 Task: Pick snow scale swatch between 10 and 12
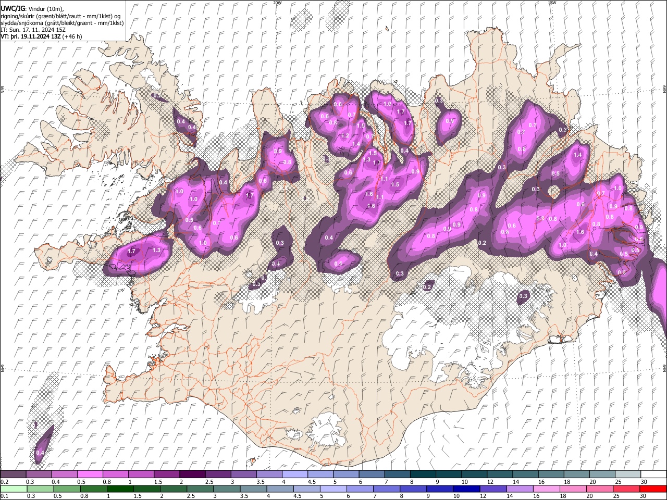tap(473, 474)
